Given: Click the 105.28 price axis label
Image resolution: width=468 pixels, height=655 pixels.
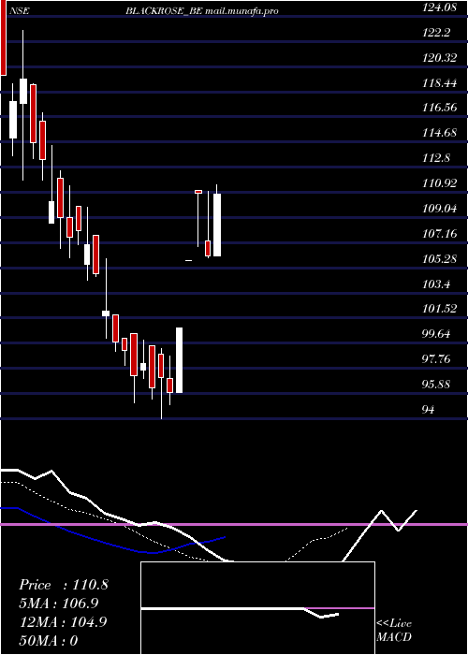Looking at the screenshot, I should (x=439, y=258).
